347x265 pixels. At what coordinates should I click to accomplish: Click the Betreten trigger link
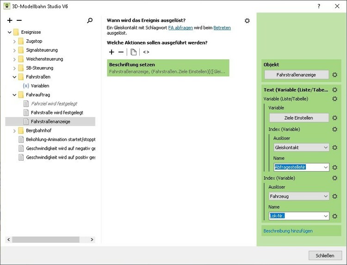click(x=222, y=28)
